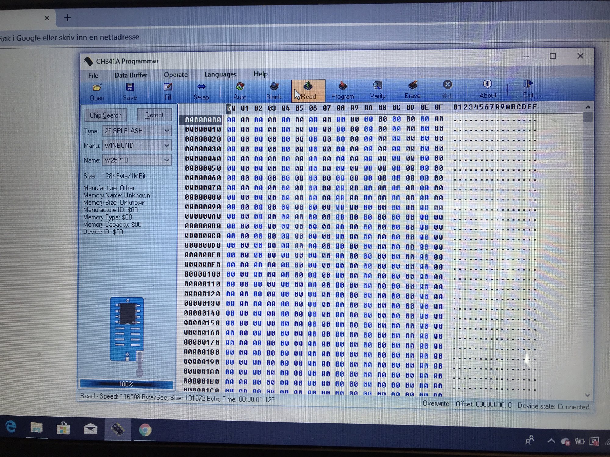610x457 pixels.
Task: Select hex row address 00000100
Action: point(202,275)
